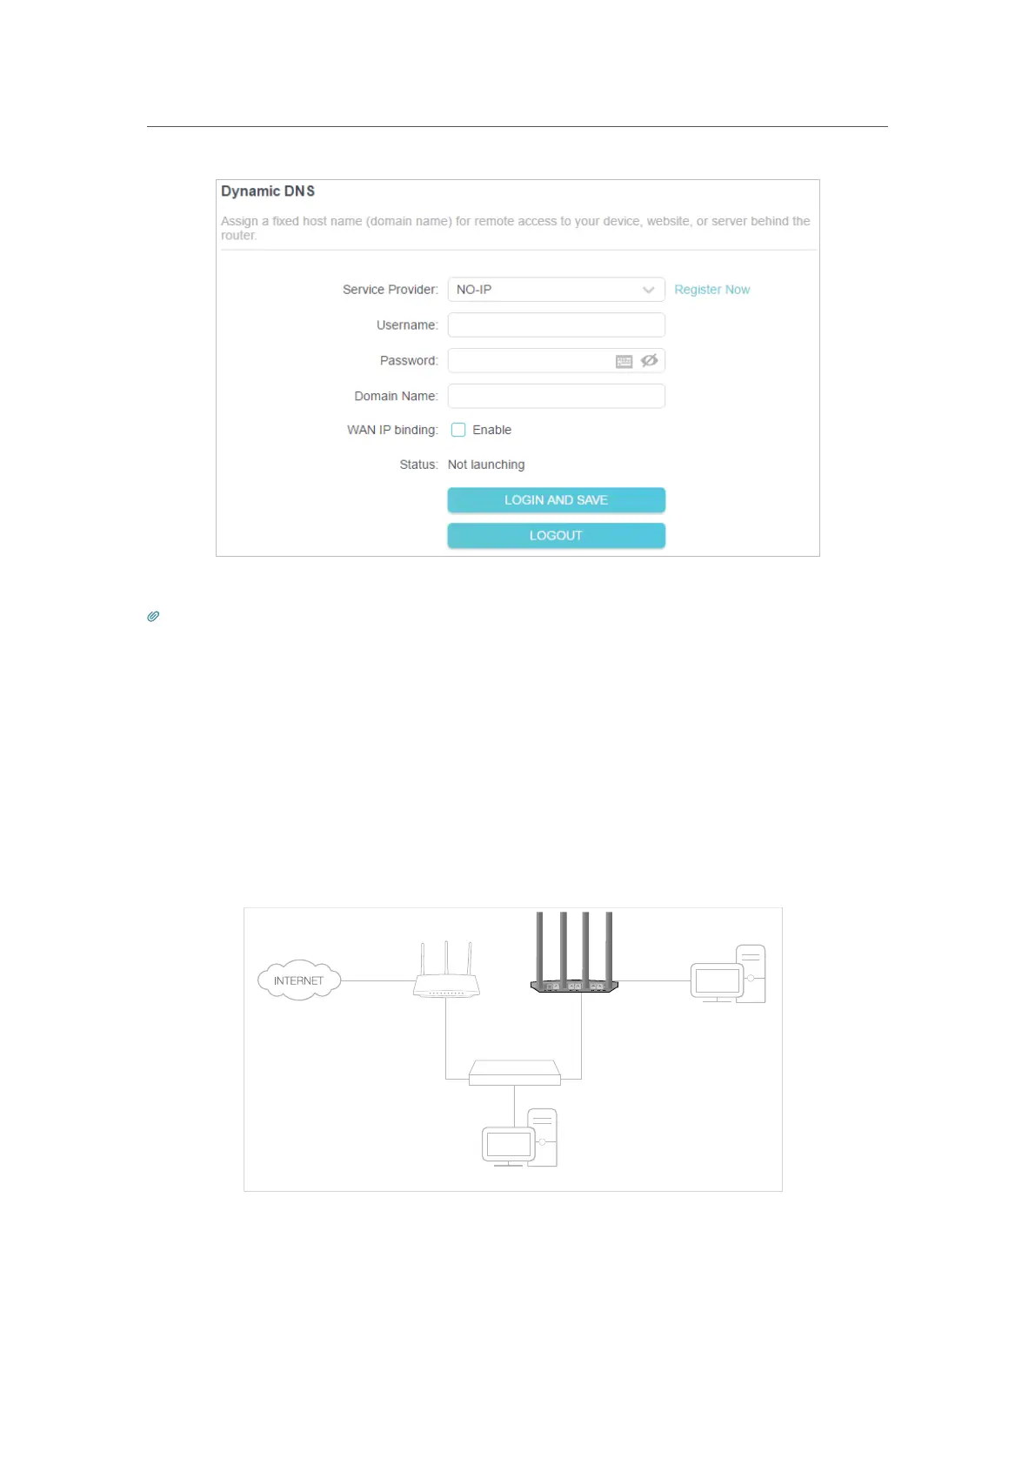The image size is (1035, 1465).
Task: Click the three-antenna modem router icon
Action: coord(446,969)
